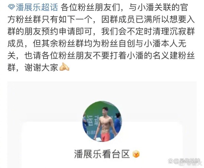The height and width of the screenshot is (168, 204).
Task: Click the phrase 预约申请即可
Action: (x=67, y=31)
